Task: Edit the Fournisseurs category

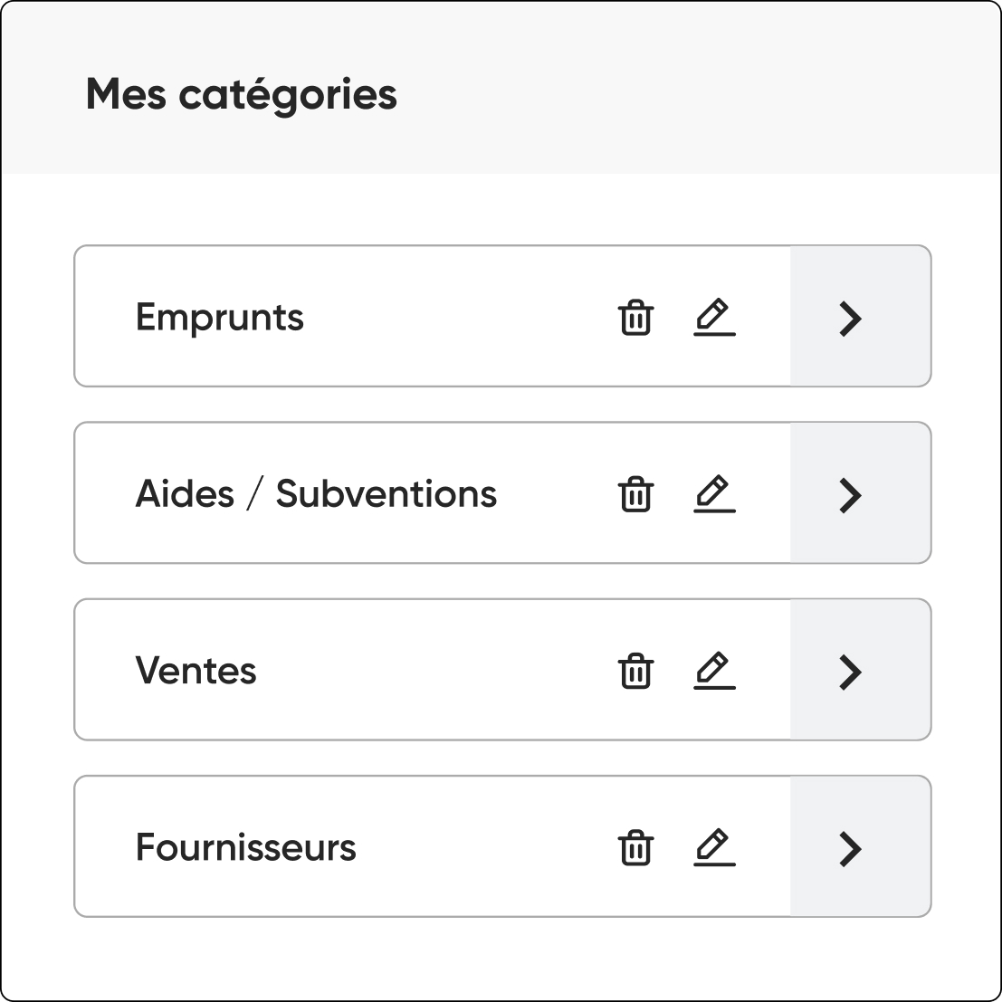Action: tap(714, 848)
